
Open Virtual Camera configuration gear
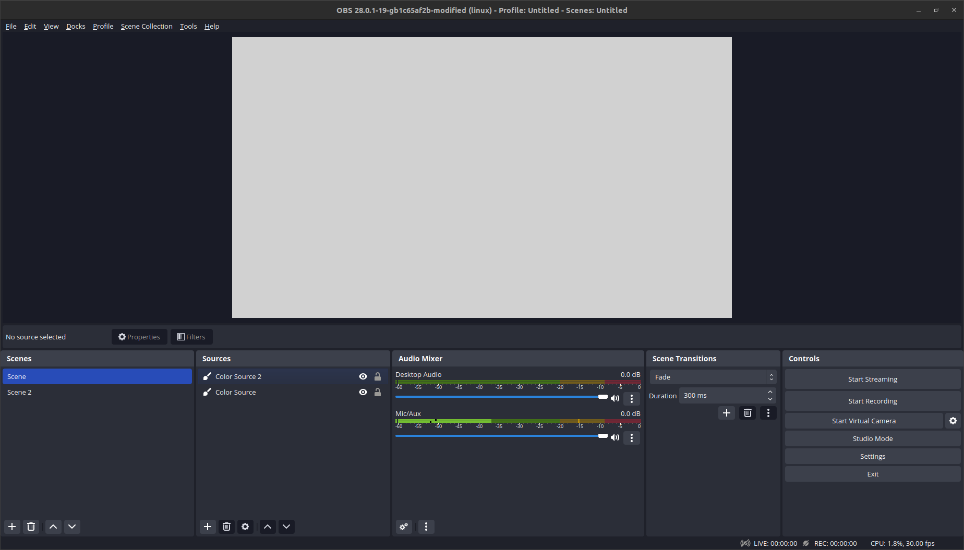(x=953, y=421)
